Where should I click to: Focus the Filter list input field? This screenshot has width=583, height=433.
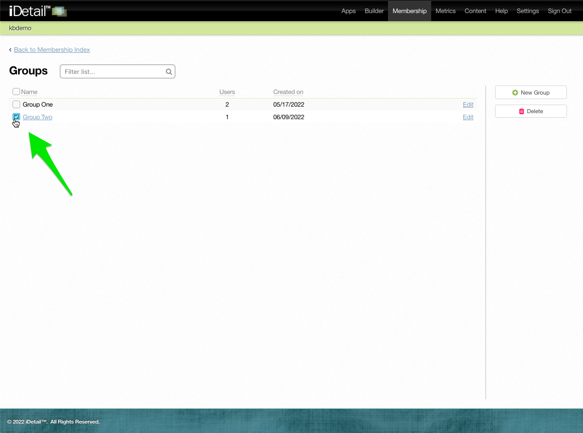[x=118, y=71]
